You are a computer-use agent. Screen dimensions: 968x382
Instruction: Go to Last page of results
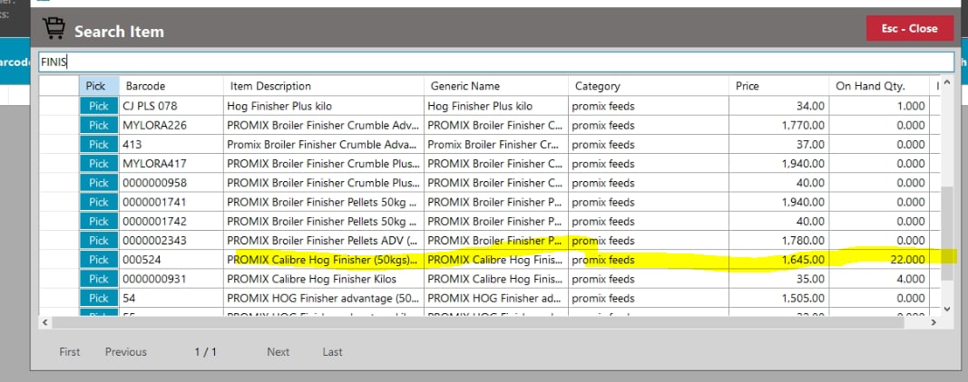point(332,352)
